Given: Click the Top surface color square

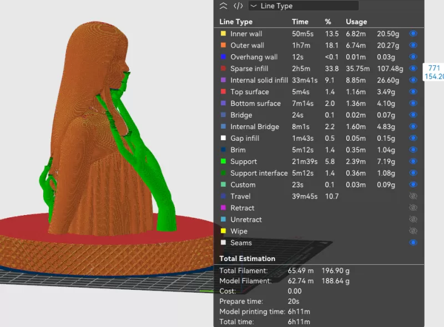Looking at the screenshot, I should 224,91.
